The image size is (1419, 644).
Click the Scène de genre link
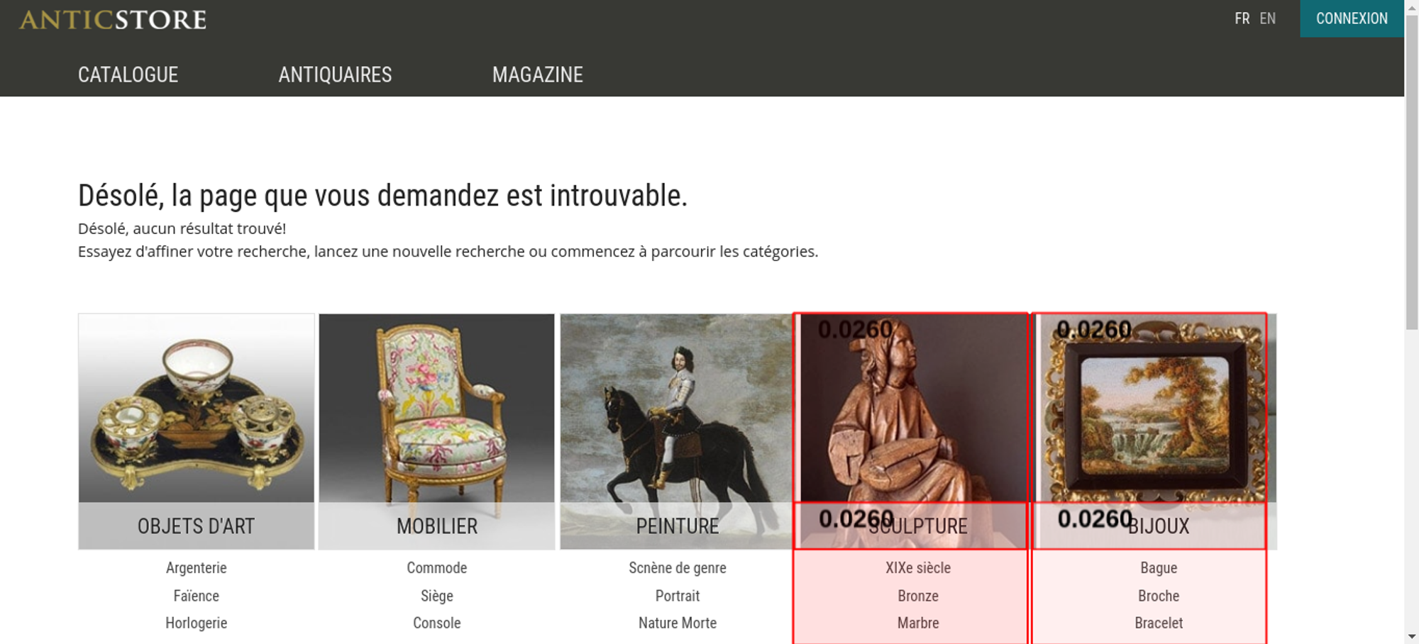[678, 568]
